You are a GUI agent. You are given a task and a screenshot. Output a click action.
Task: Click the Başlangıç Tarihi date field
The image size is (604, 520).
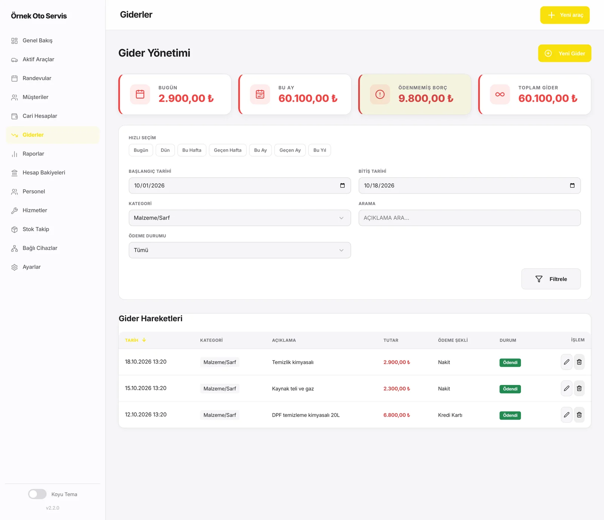pos(240,186)
